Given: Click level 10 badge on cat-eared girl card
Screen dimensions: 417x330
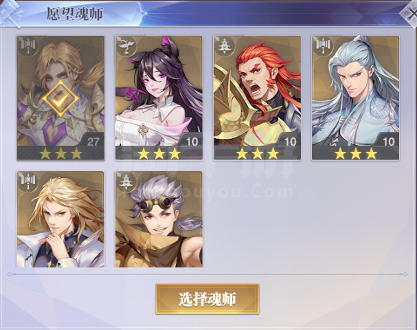Looking at the screenshot, I should [x=191, y=141].
